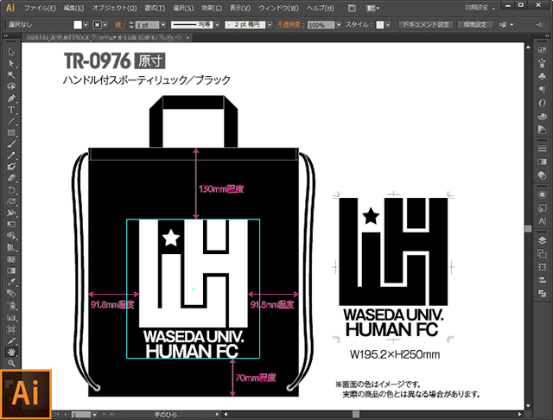The image size is (553, 420).
Task: Click the 不透明度 opacity link
Action: click(290, 25)
